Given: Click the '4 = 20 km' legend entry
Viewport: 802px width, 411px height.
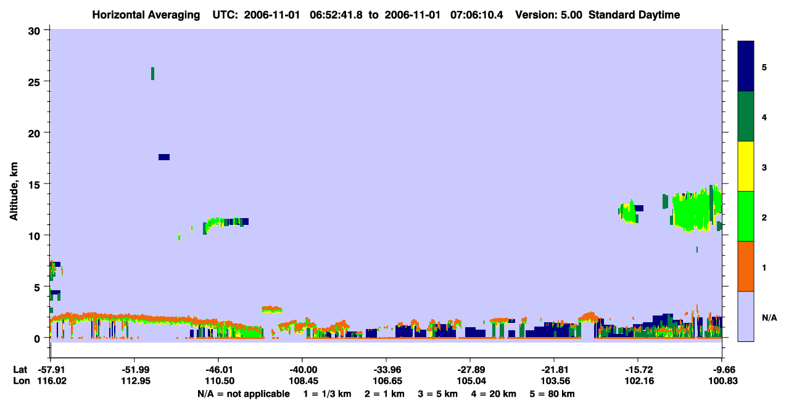Looking at the screenshot, I should 494,394.
